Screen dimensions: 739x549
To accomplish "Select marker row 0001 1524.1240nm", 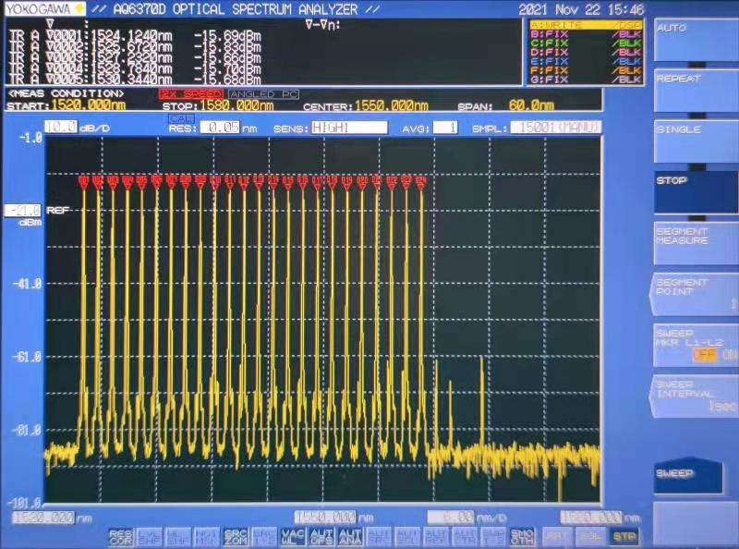I will (x=135, y=36).
